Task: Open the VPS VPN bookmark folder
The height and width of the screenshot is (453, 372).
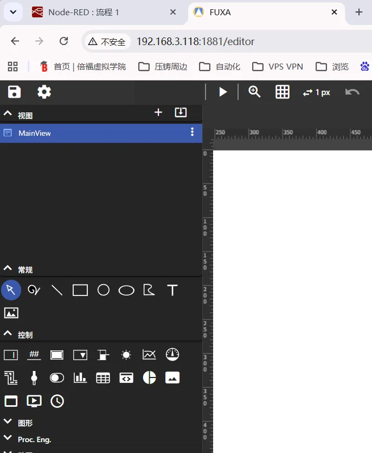Action: tap(278, 67)
